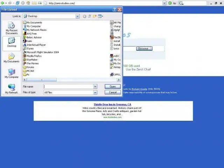Select My Network Places in file list

click(x=35, y=30)
